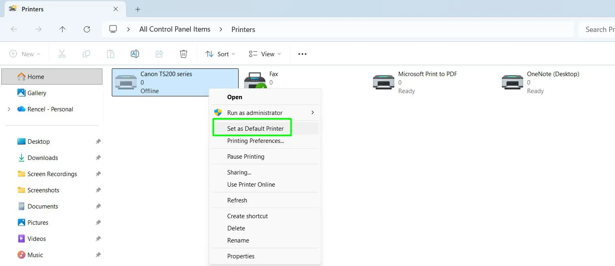Click chevron before All Control Panel Items
This screenshot has width=615, height=266.
128,29
